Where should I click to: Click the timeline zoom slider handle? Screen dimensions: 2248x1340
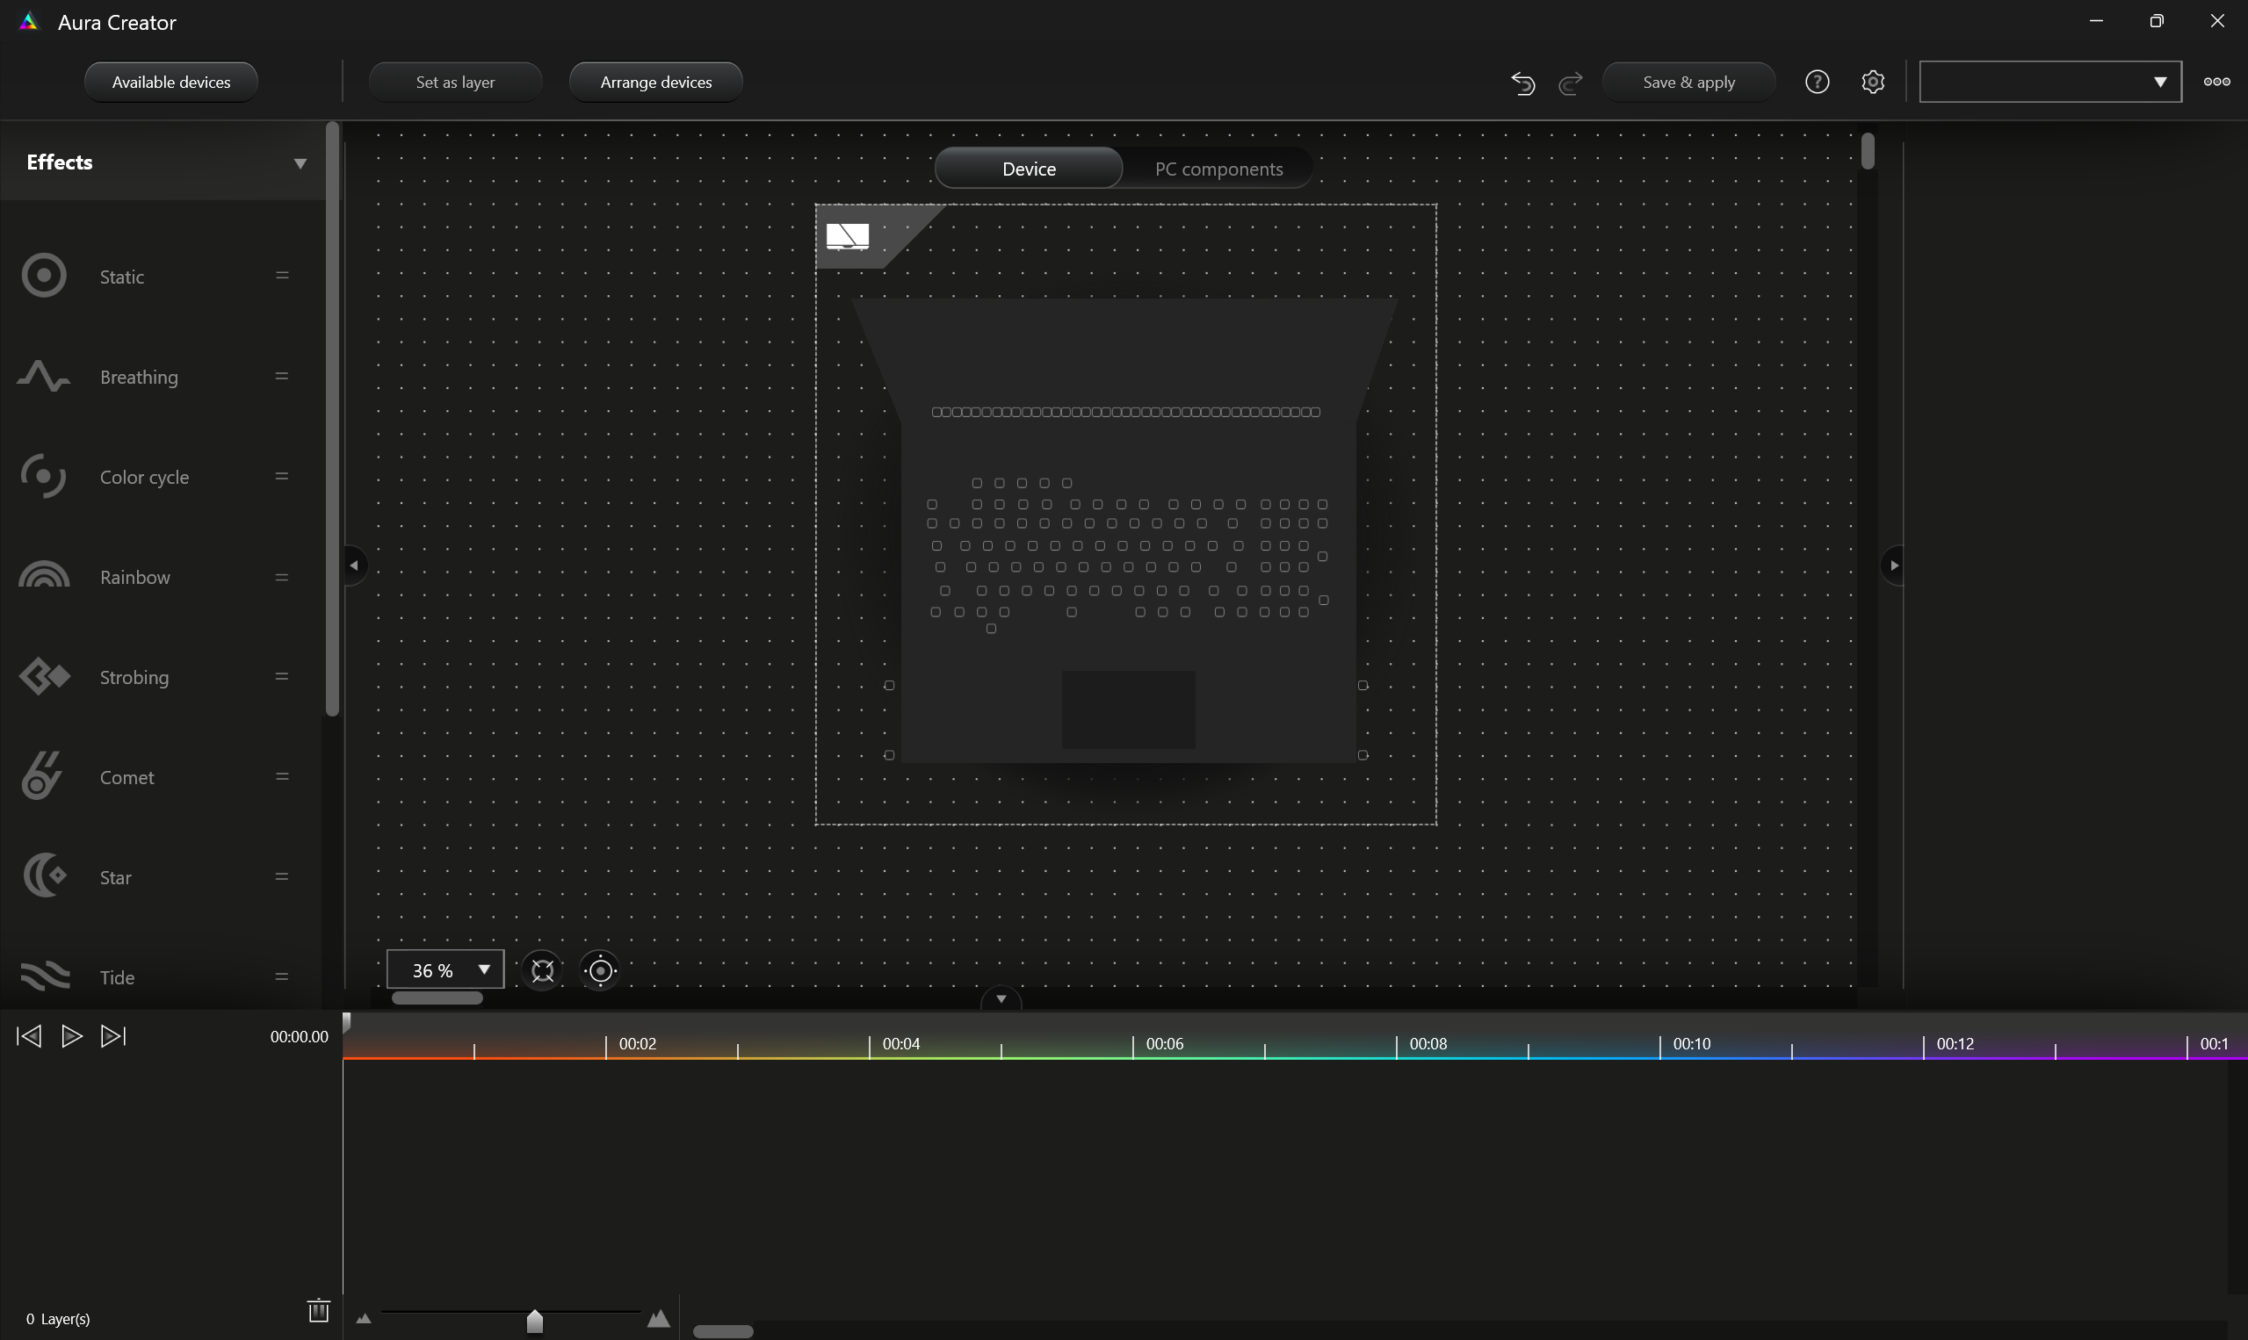click(x=535, y=1320)
